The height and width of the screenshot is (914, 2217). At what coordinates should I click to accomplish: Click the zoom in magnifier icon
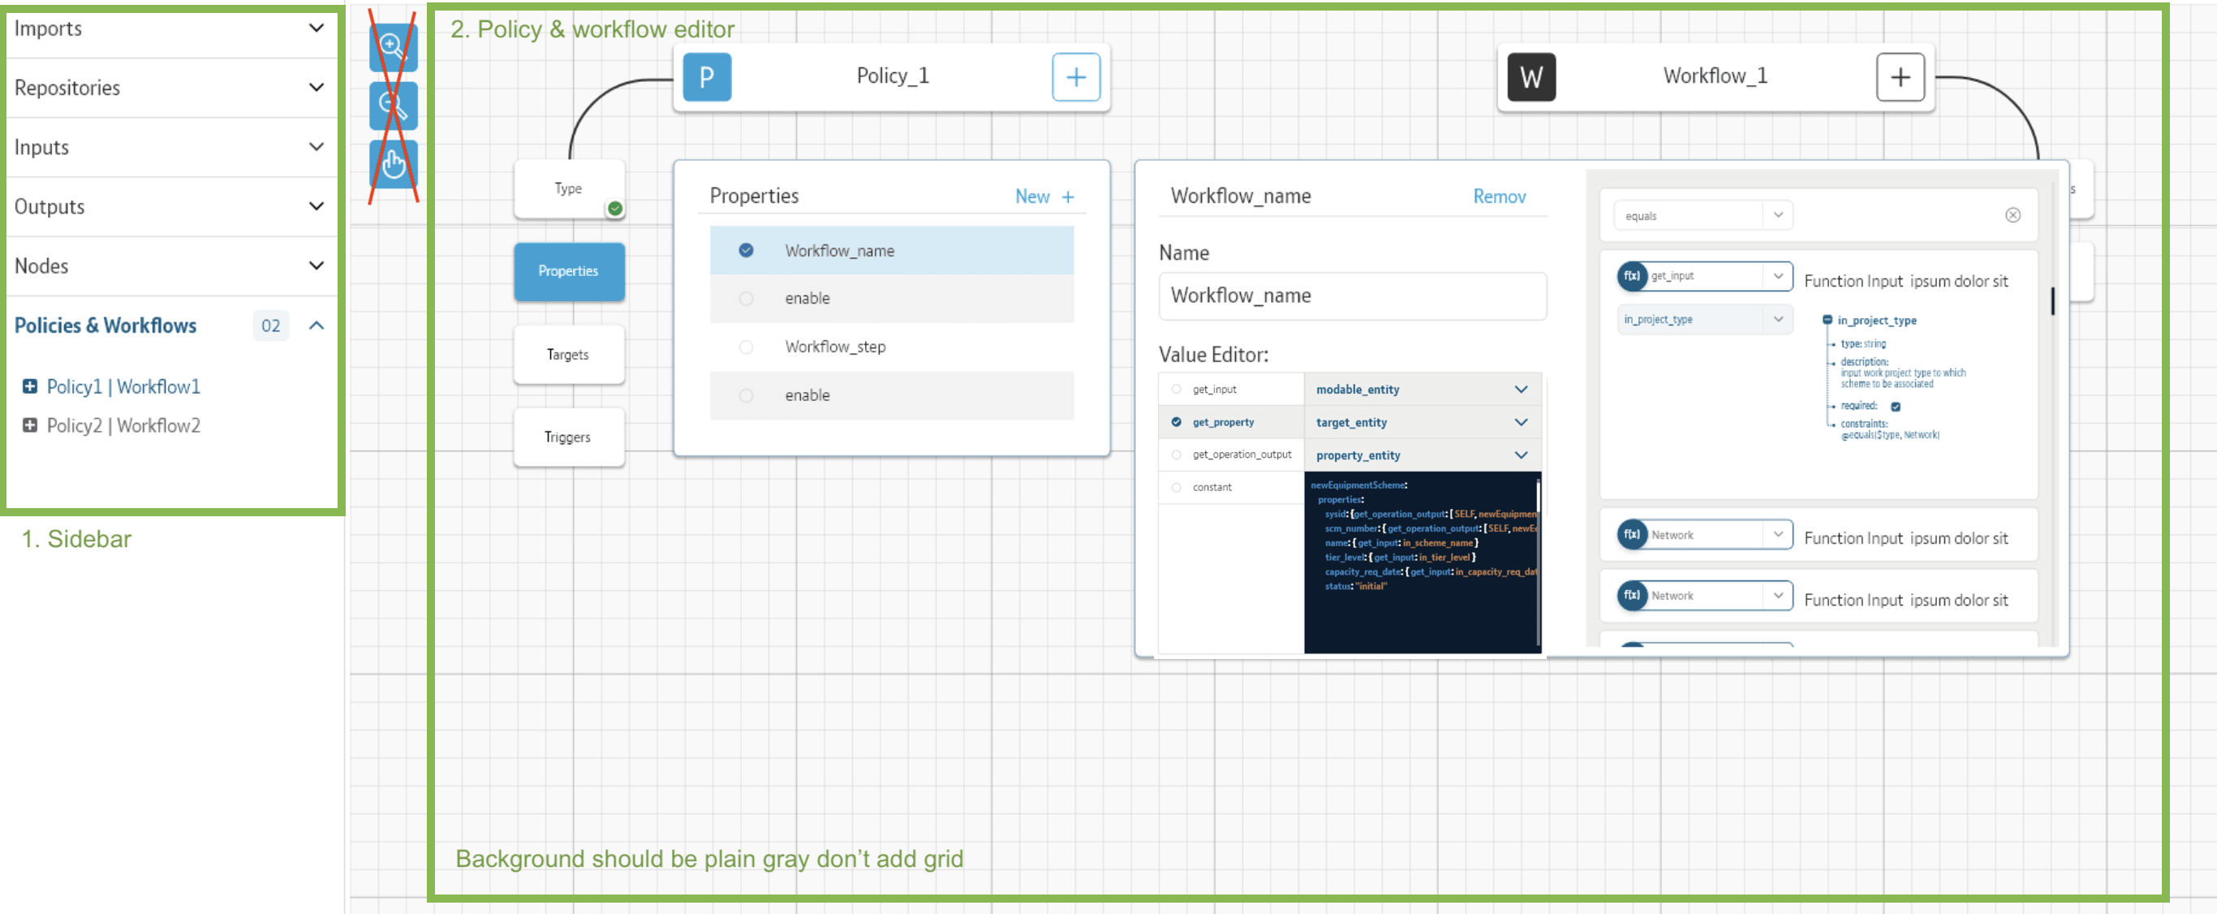tap(393, 46)
